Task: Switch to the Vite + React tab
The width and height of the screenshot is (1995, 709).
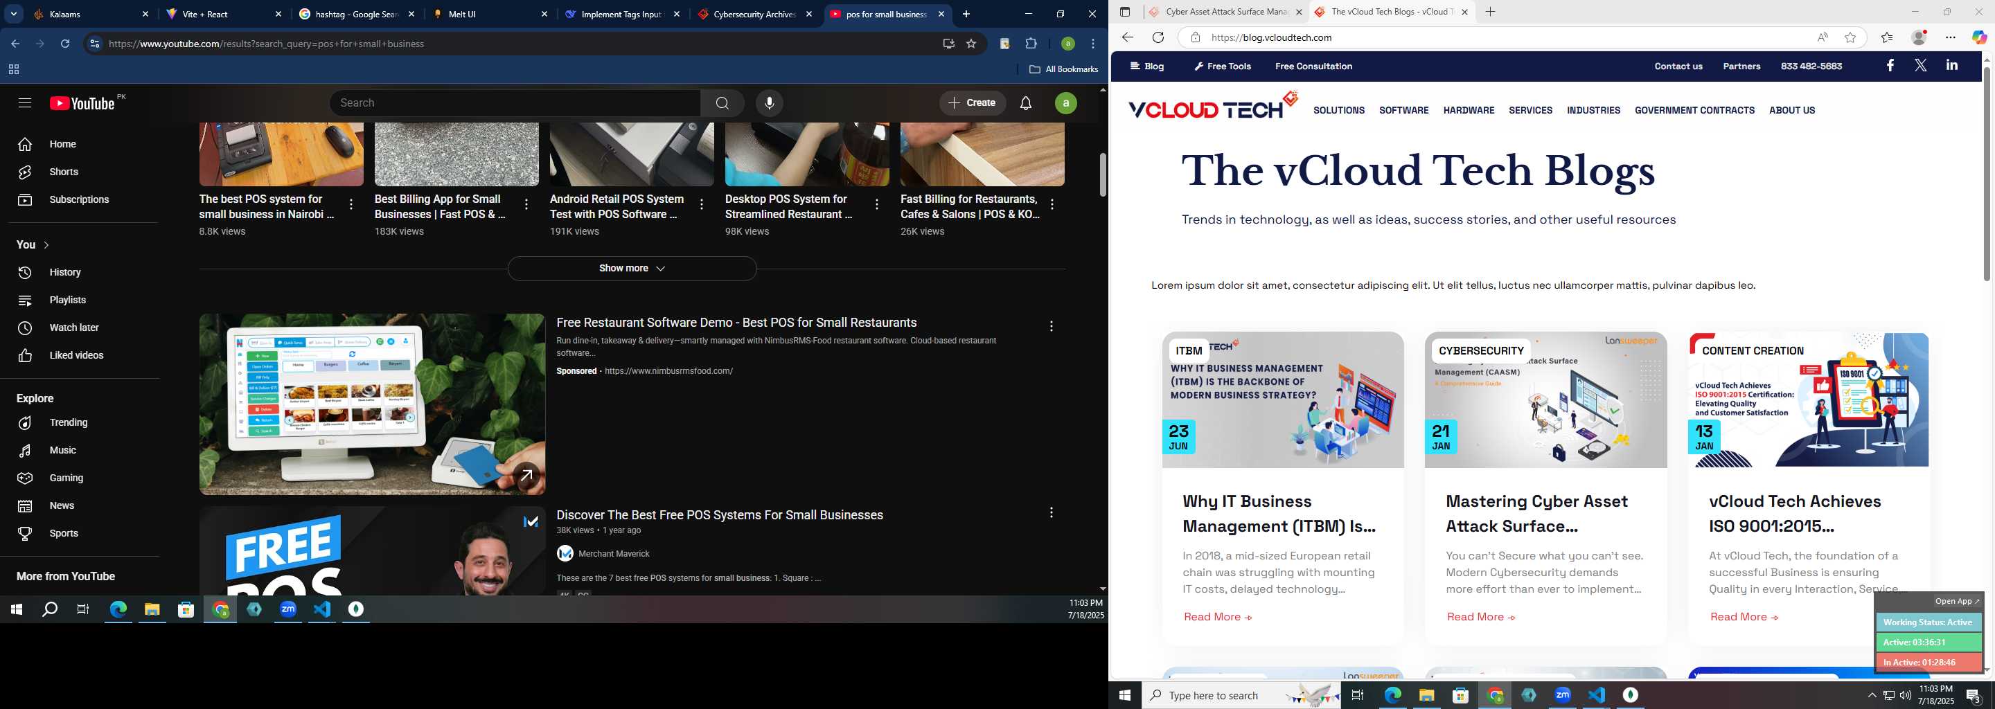Action: (224, 14)
